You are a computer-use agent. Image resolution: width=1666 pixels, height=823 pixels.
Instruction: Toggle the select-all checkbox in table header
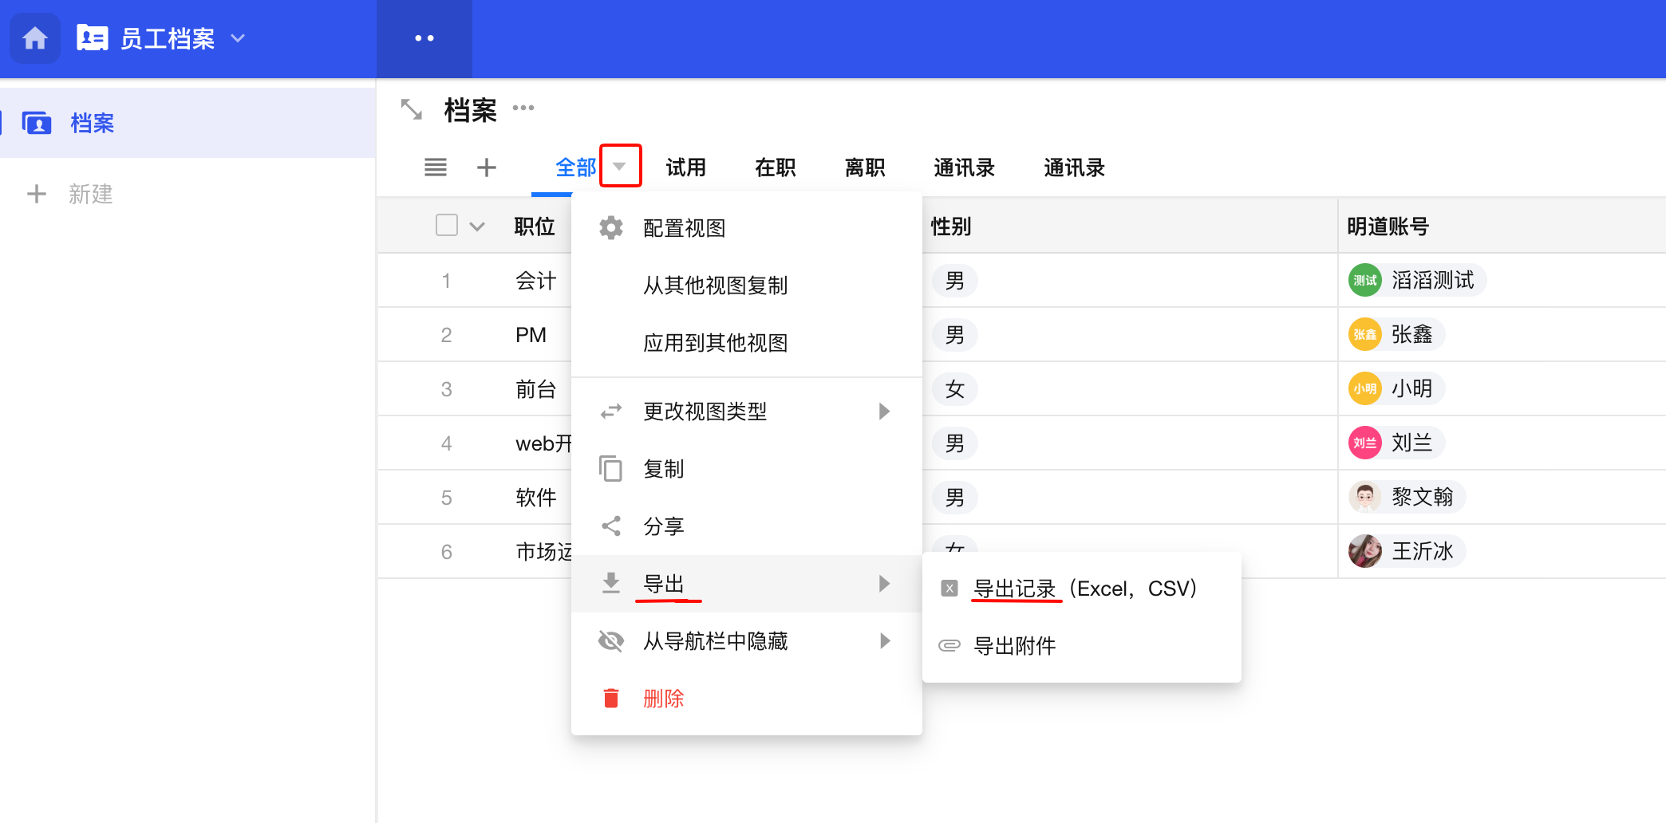(447, 226)
